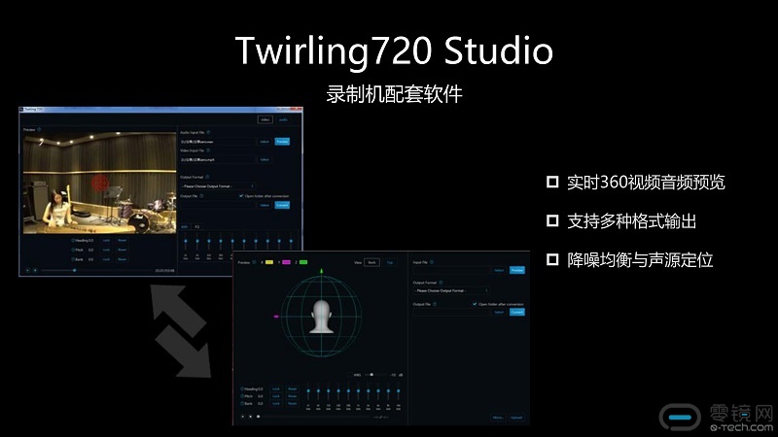Click the Input File info icon in the audio window
Image resolution: width=778 pixels, height=437 pixels.
432,262
